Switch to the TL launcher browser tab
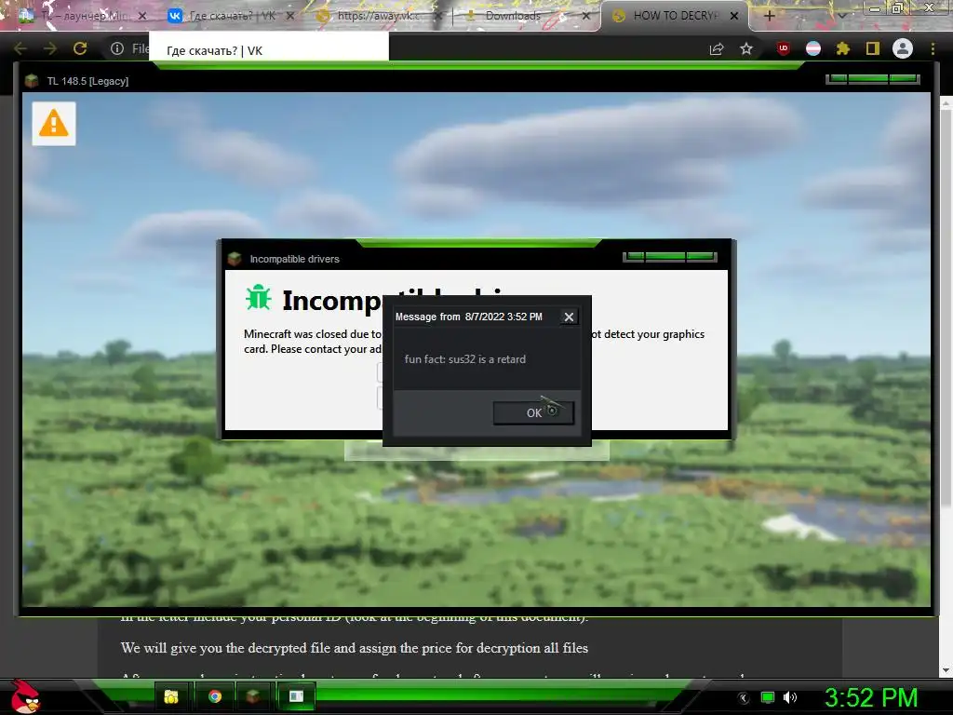953x715 pixels. 82,16
